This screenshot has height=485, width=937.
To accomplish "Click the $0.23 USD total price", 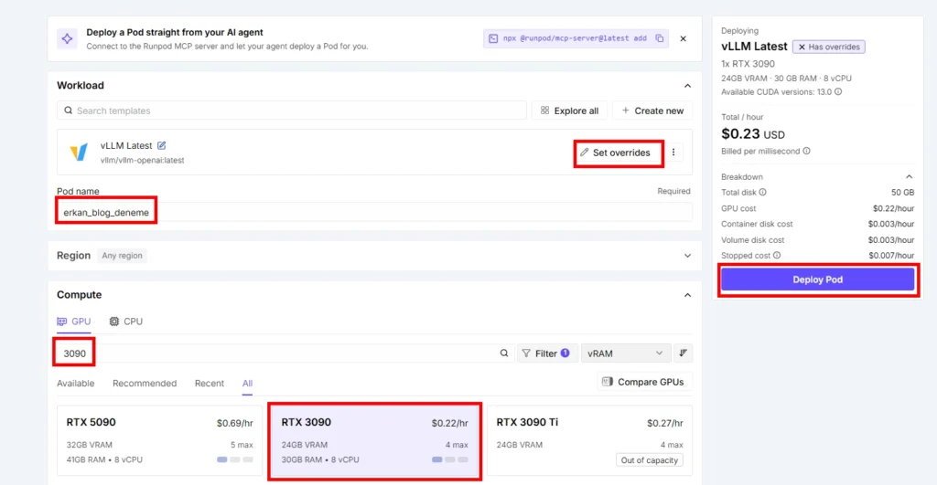I will pyautogui.click(x=753, y=133).
